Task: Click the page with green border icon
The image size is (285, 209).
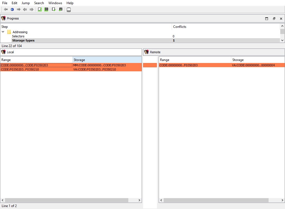Action: click(40, 9)
